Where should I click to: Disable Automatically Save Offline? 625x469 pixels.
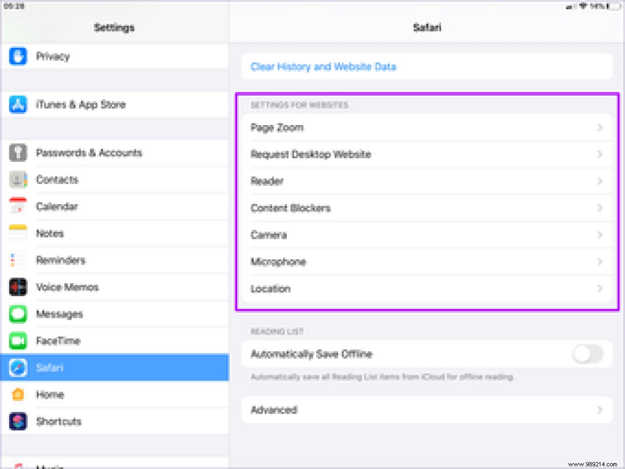click(587, 354)
